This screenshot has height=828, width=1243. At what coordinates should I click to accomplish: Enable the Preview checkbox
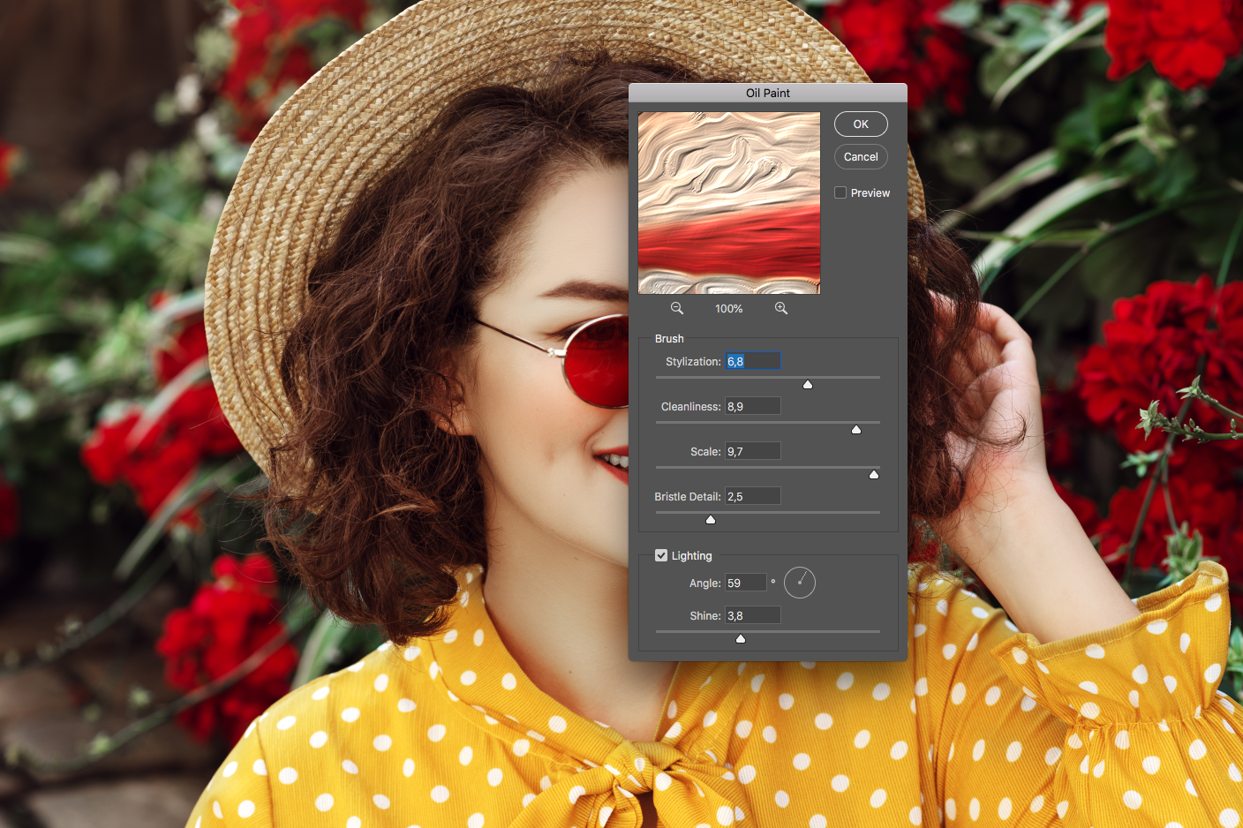[840, 192]
